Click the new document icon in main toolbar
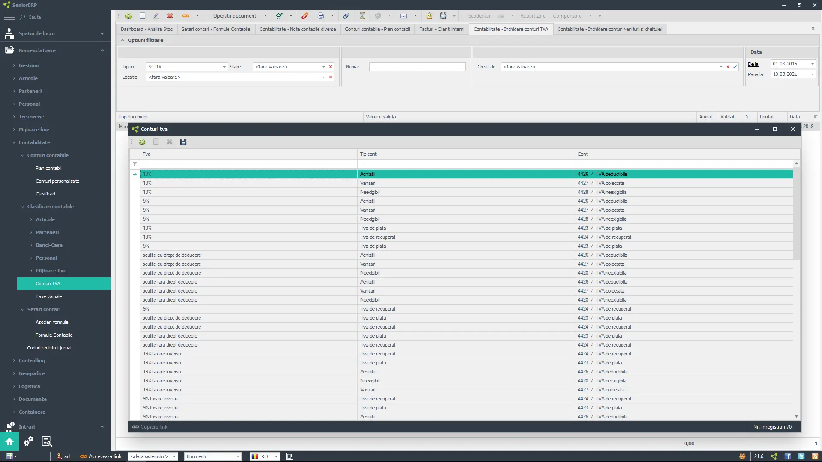 (143, 16)
